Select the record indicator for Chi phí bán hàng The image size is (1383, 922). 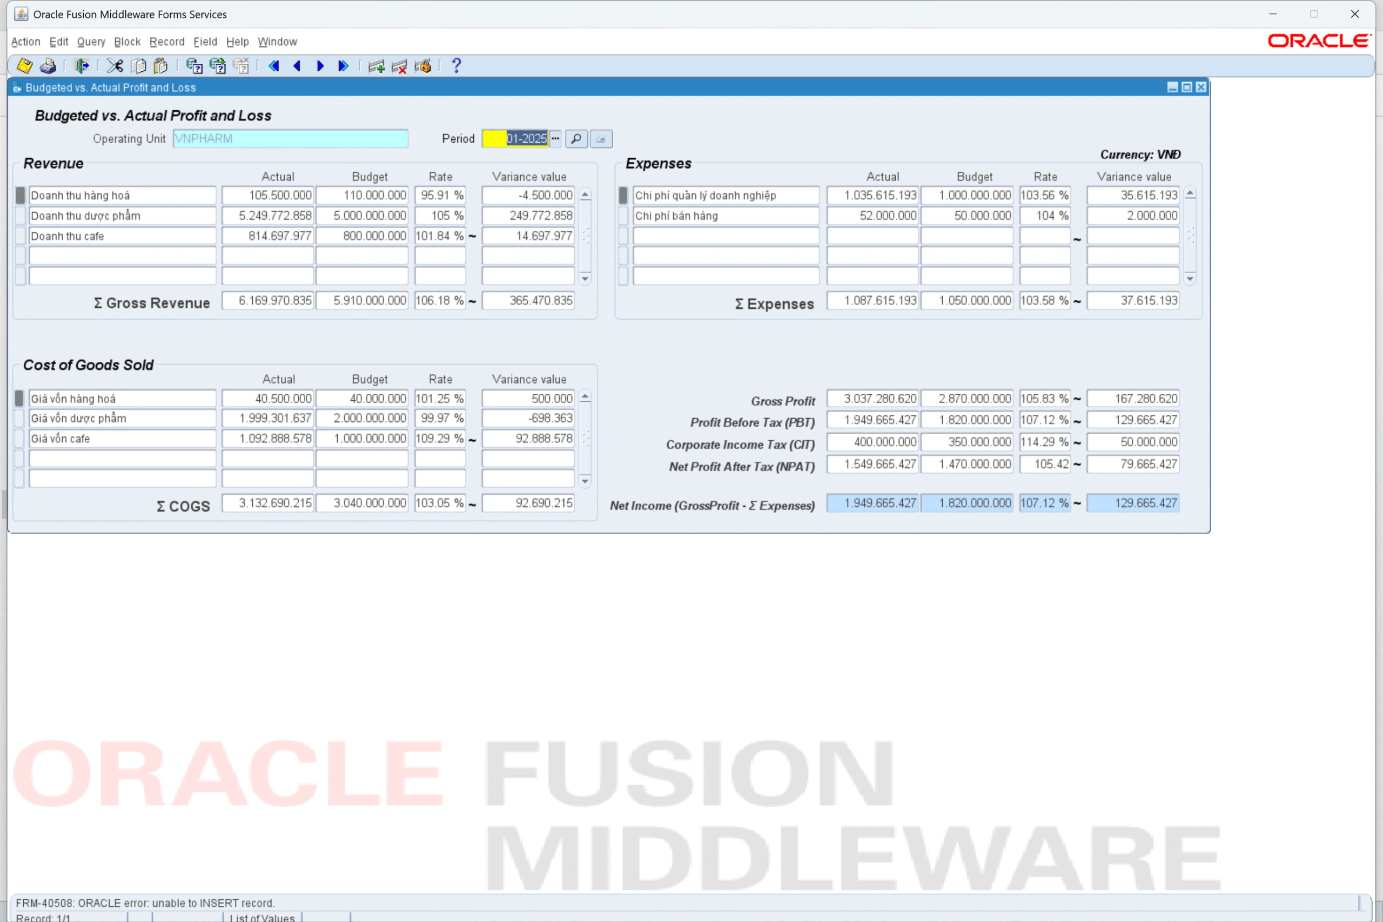click(x=623, y=216)
